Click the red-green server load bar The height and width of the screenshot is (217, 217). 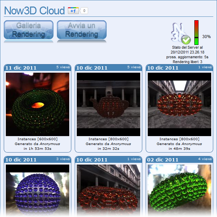pyautogui.click(x=196, y=33)
